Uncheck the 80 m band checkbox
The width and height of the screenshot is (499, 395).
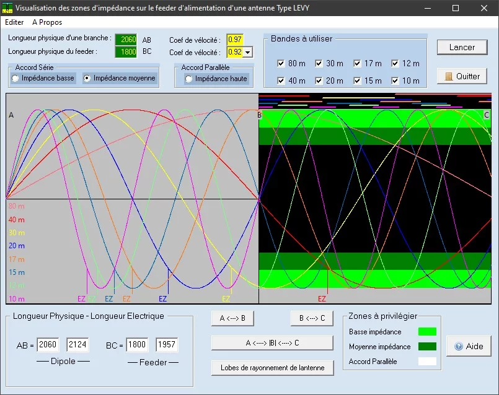coord(281,64)
